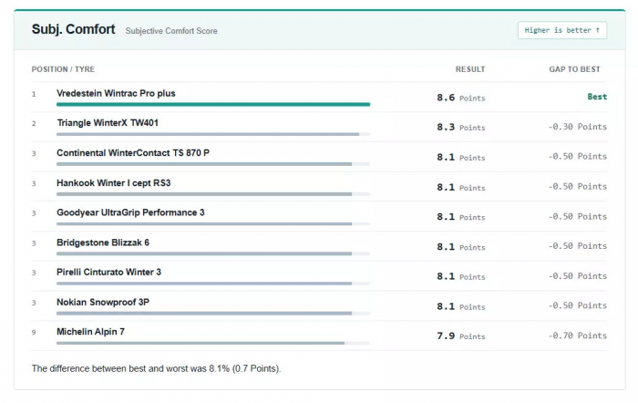The image size is (638, 403).
Task: Select Michelin Alpin 7 entry
Action: (90, 332)
